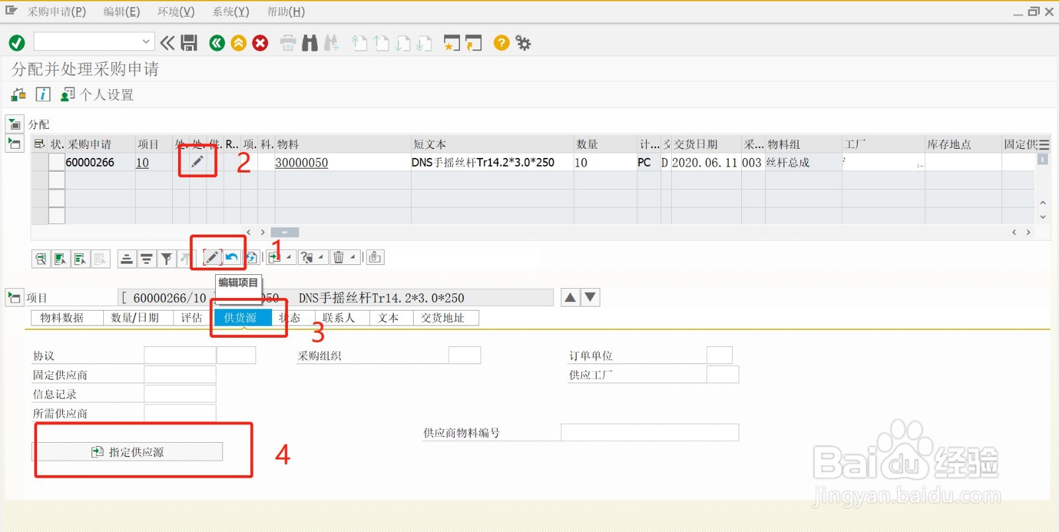
Task: Click the Last Page icon
Action: (x=424, y=44)
